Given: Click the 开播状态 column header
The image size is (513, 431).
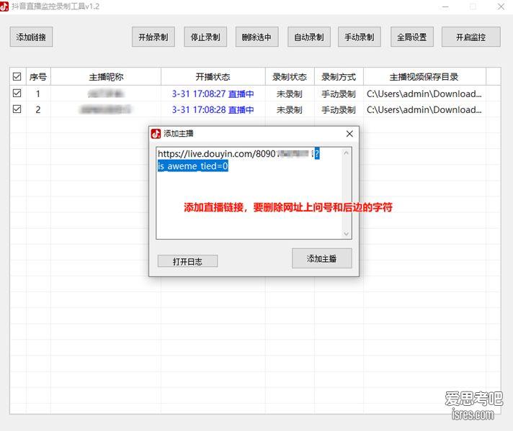Looking at the screenshot, I should (x=213, y=77).
